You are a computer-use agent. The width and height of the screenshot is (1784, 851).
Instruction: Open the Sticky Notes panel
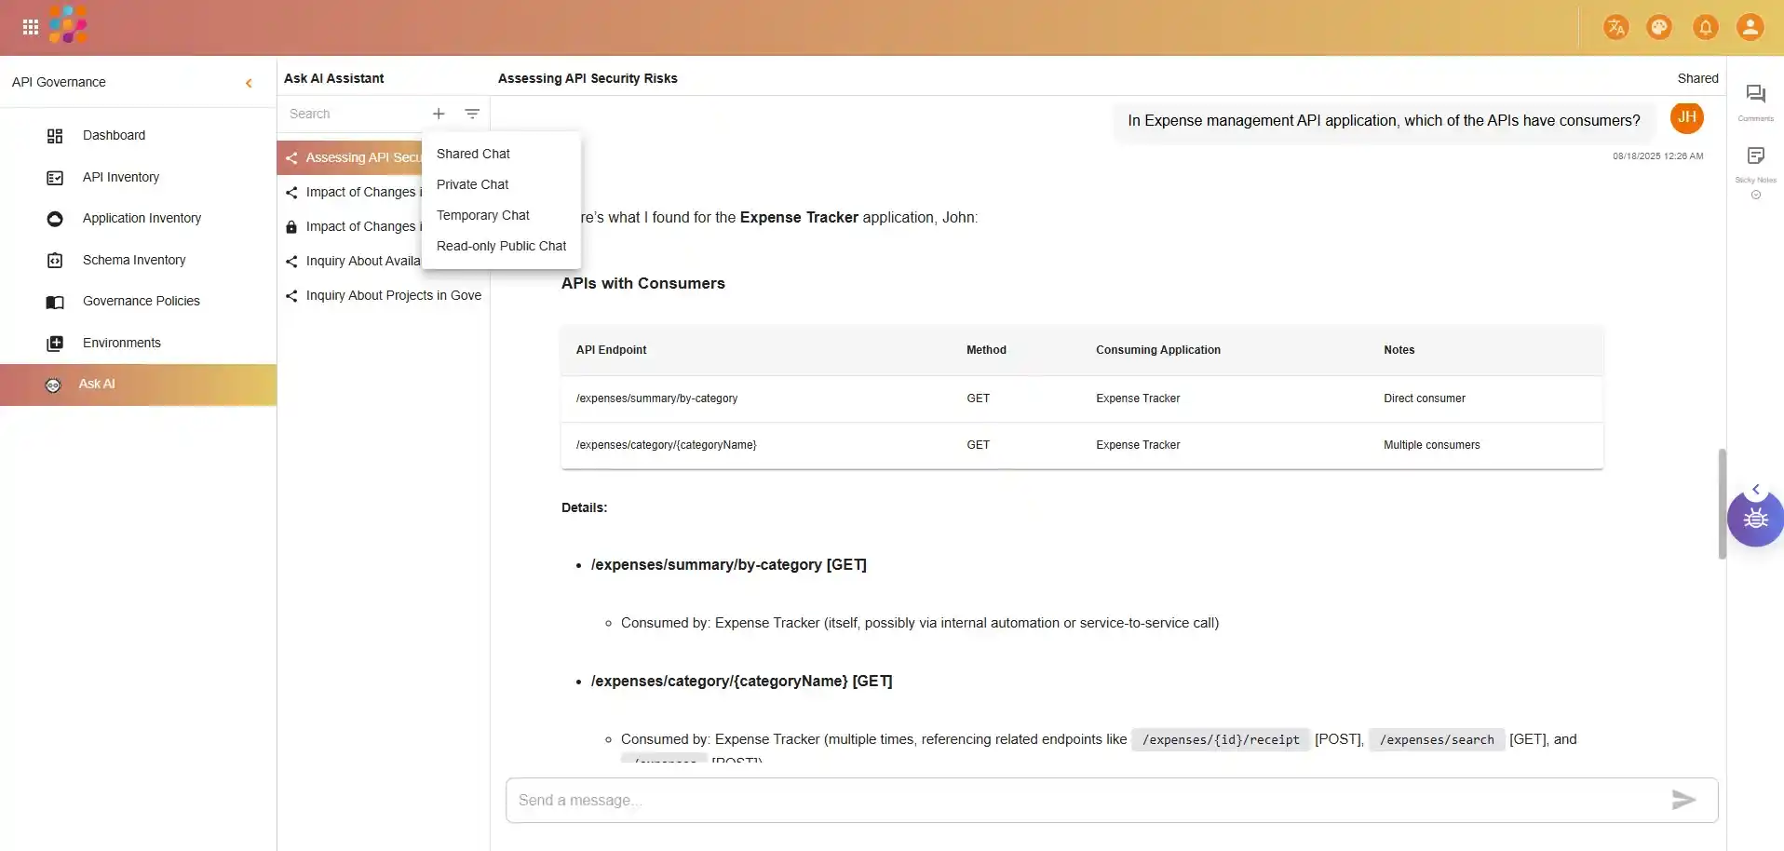pos(1755,156)
